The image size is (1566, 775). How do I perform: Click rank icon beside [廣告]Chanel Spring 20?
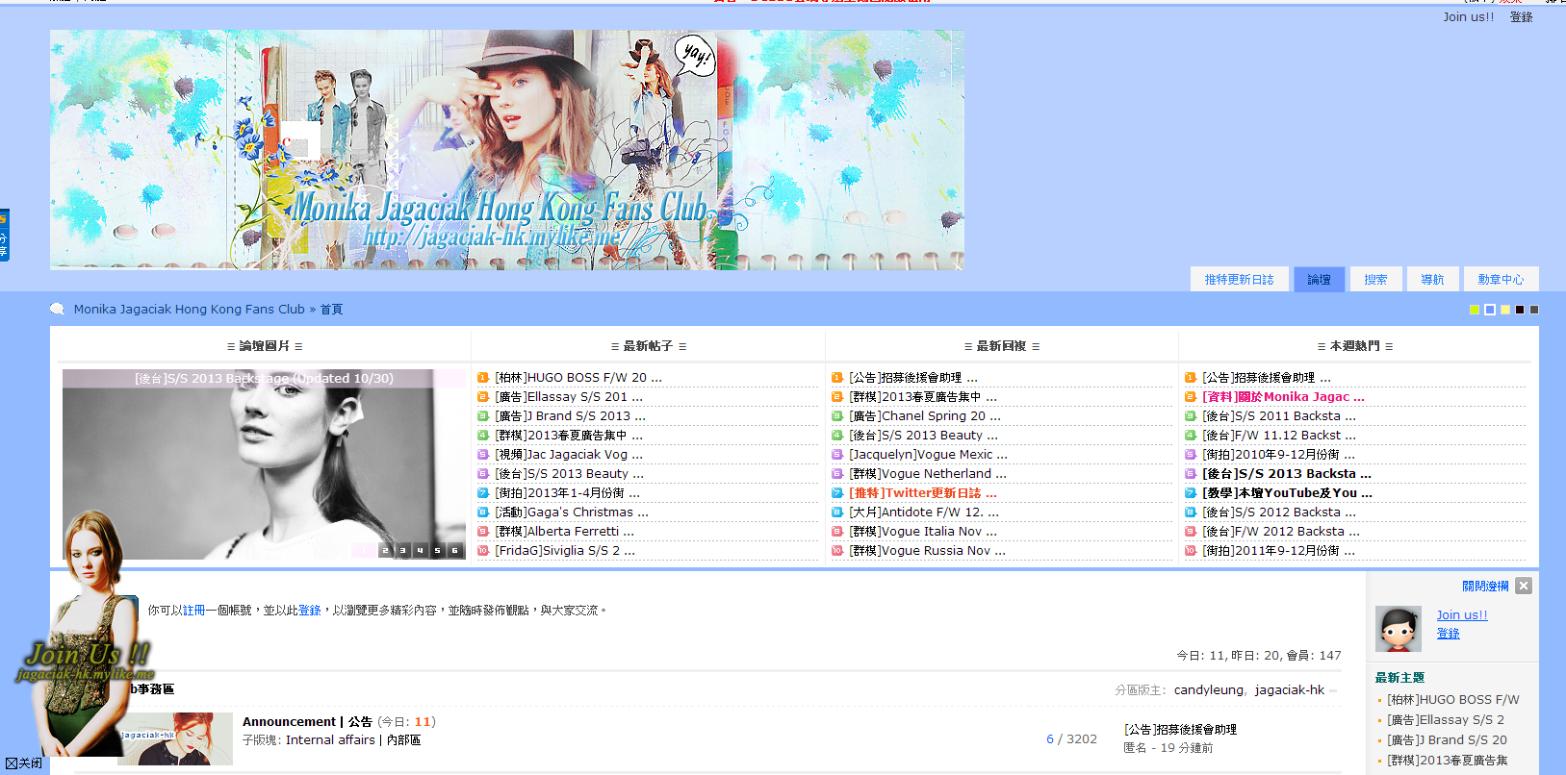click(x=837, y=416)
